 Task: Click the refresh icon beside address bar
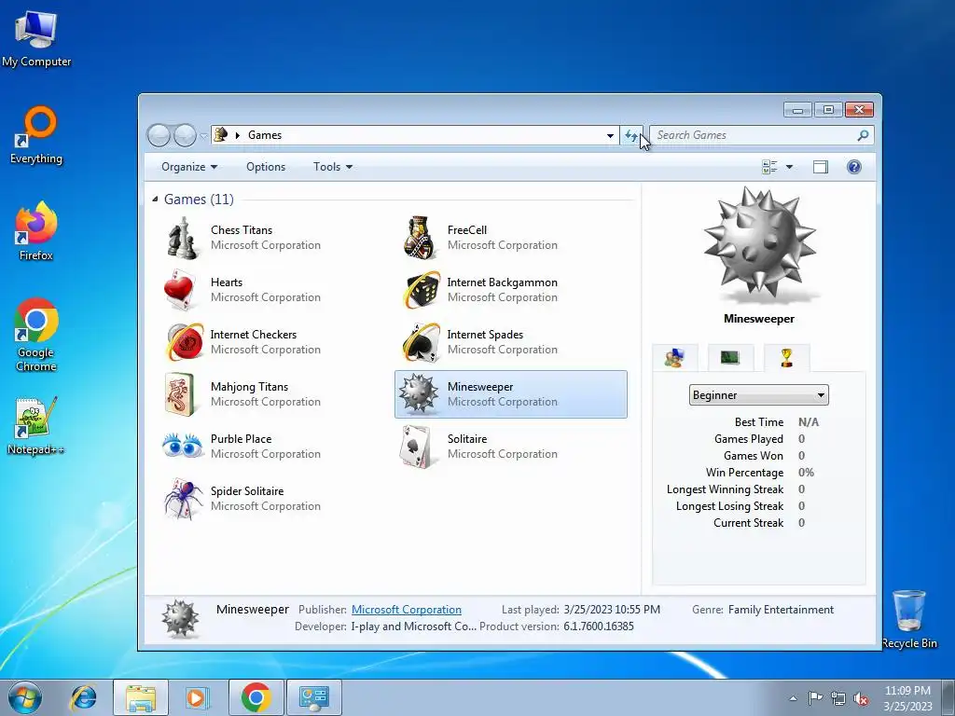click(631, 135)
